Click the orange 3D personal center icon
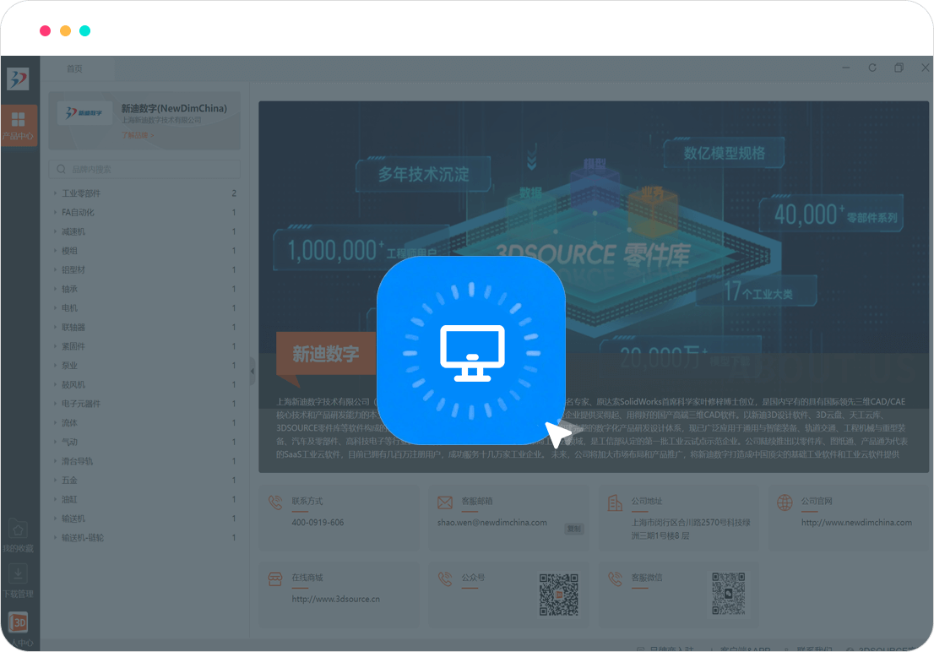This screenshot has width=934, height=652. point(18,622)
